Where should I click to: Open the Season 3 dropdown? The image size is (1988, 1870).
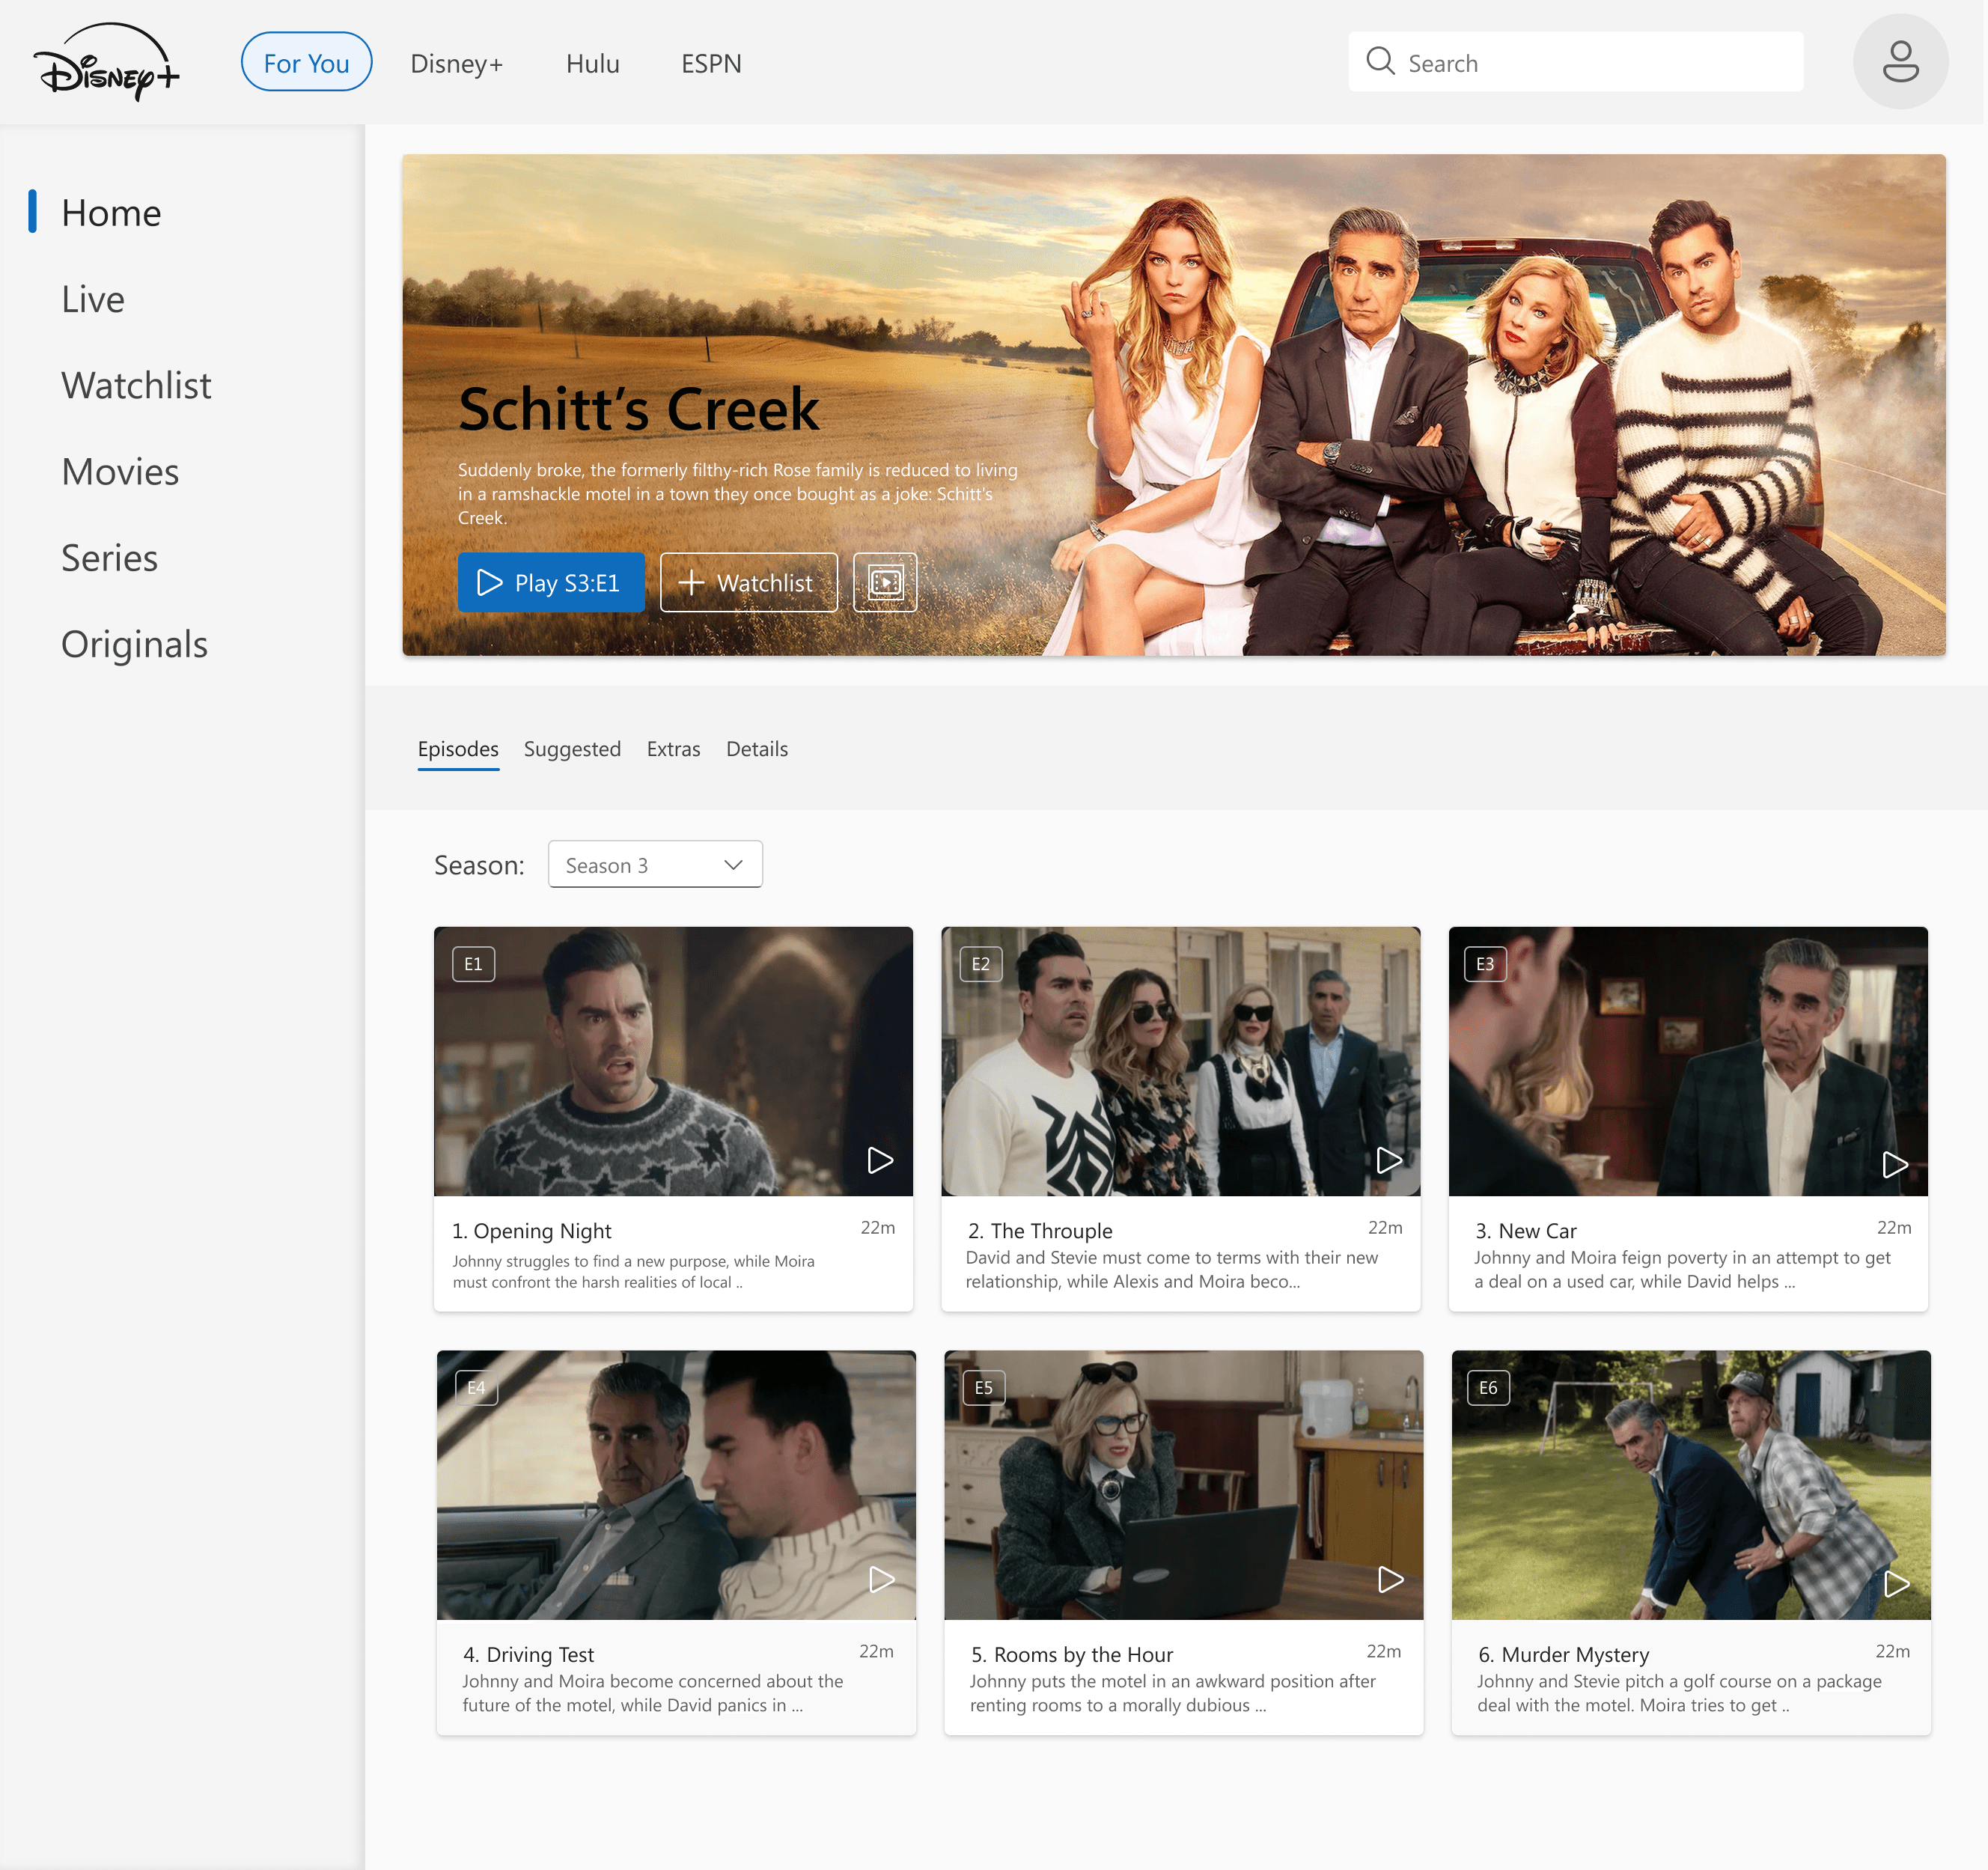[655, 864]
